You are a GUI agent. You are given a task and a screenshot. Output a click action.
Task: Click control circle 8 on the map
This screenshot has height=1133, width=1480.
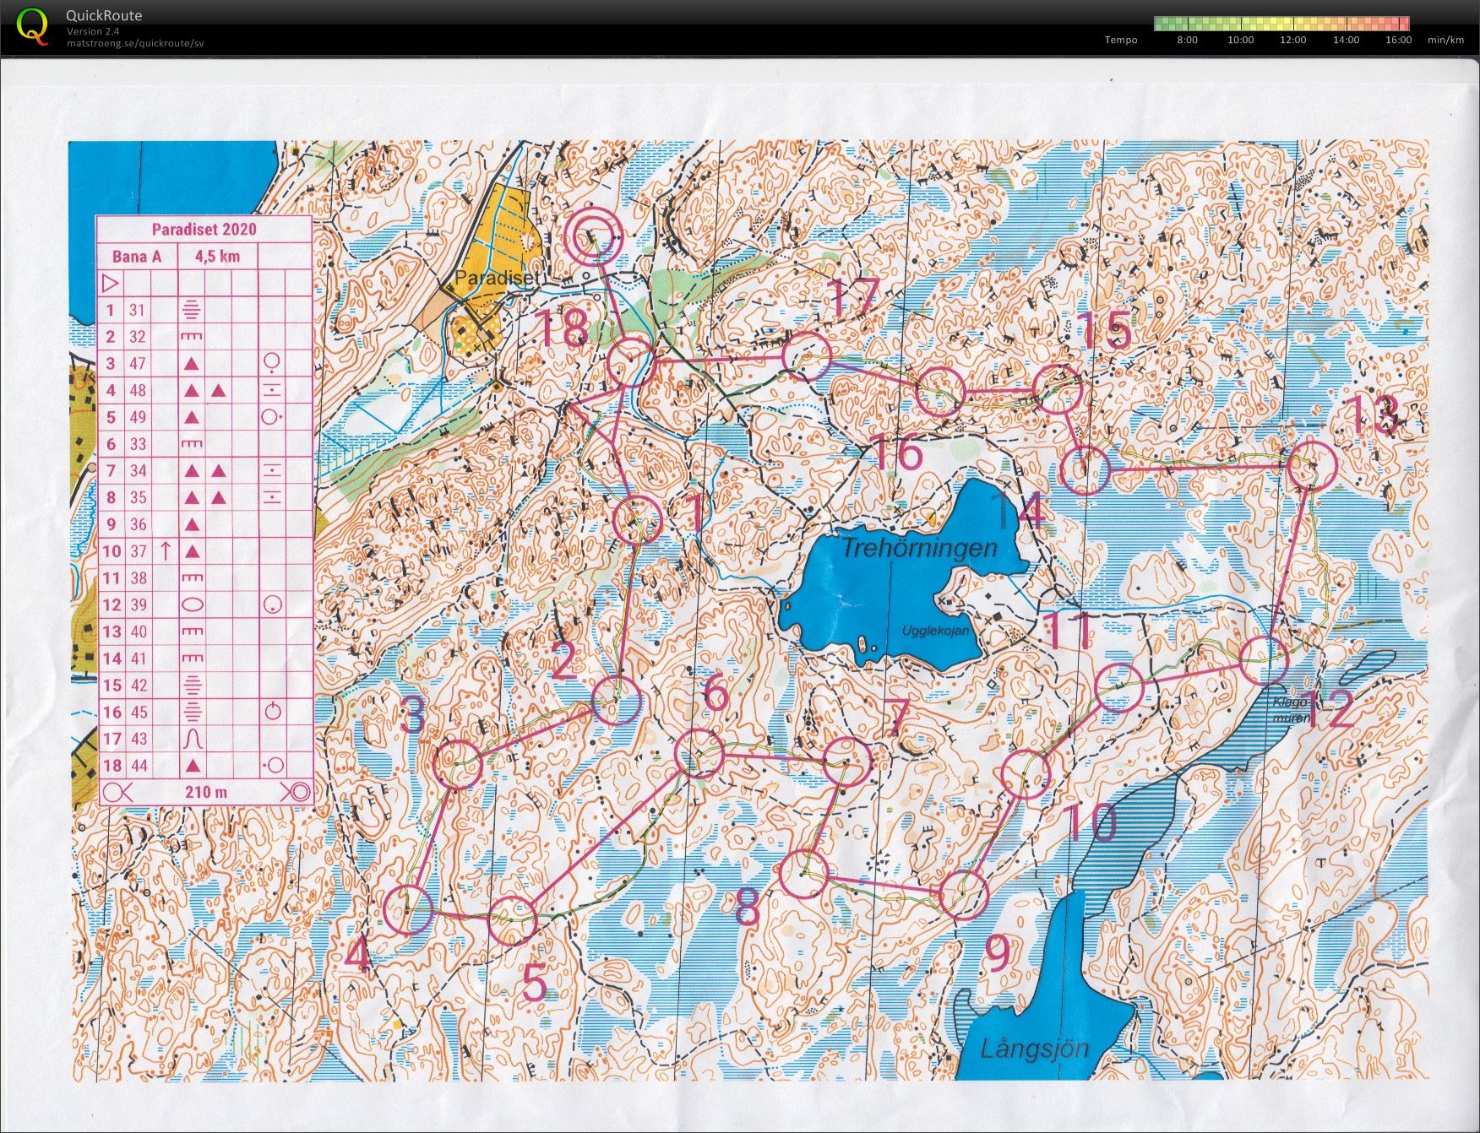803,874
